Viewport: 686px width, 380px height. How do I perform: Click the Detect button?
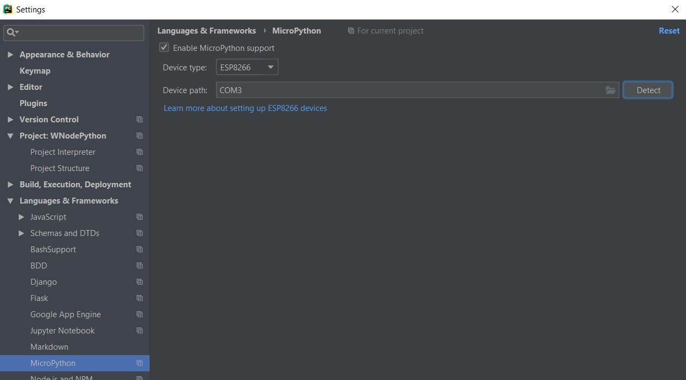click(x=648, y=90)
